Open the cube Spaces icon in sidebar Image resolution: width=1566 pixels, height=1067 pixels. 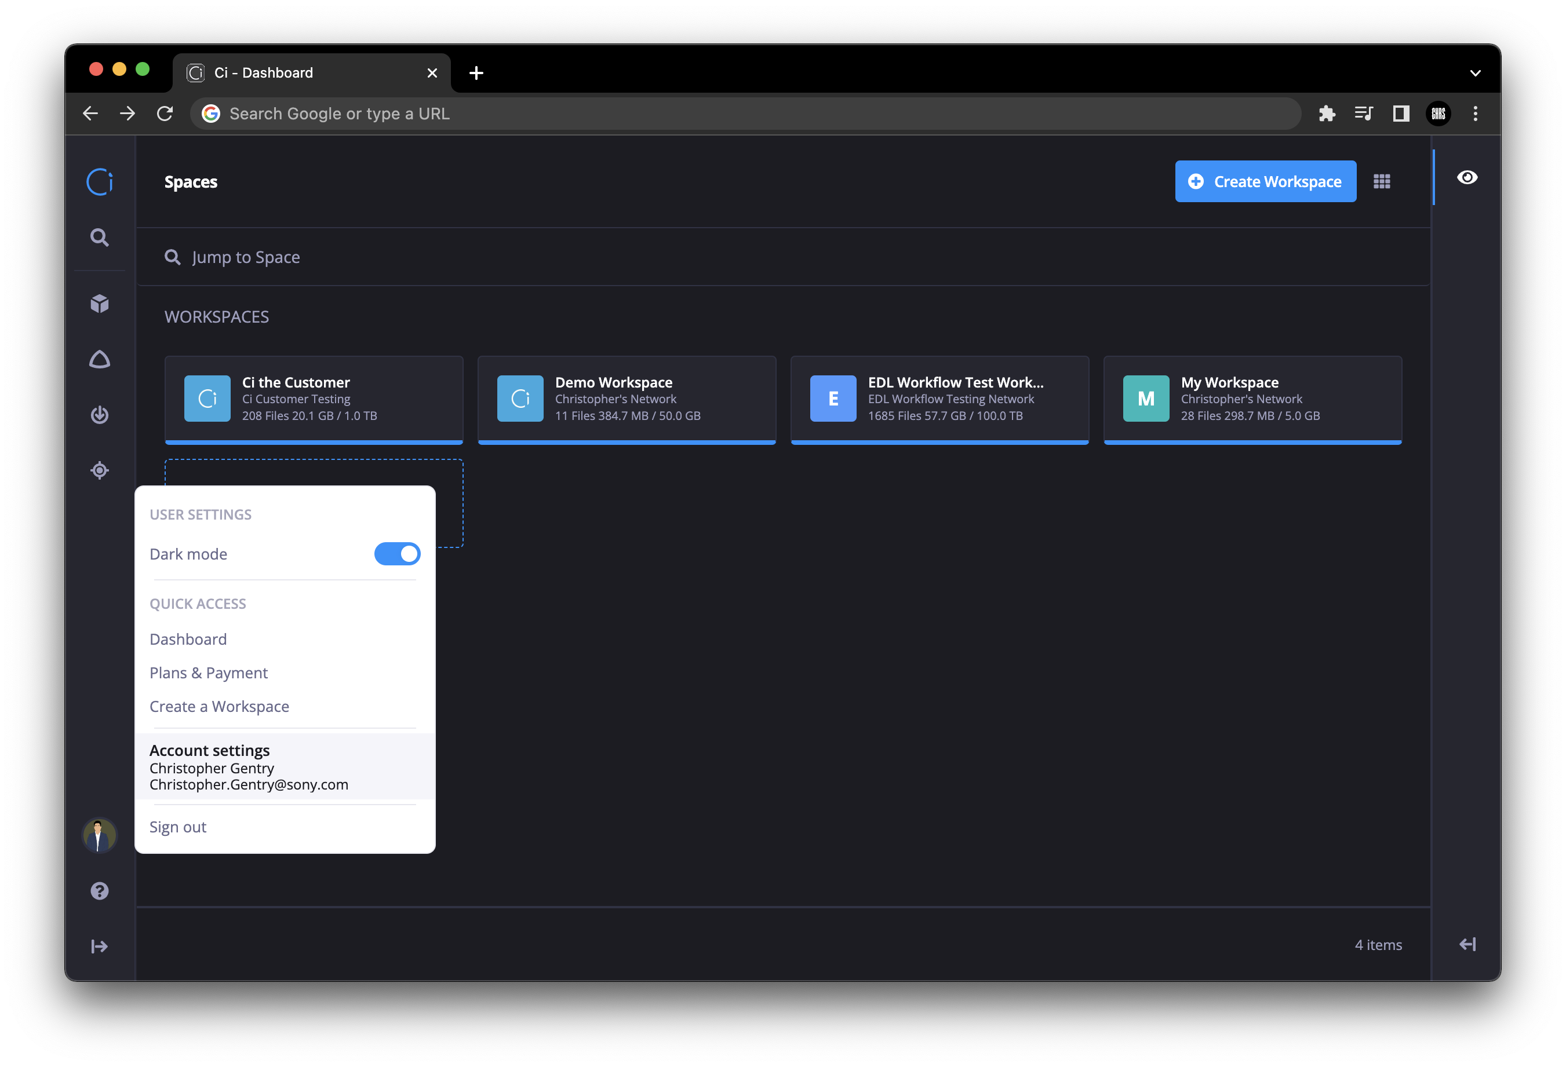pos(100,304)
